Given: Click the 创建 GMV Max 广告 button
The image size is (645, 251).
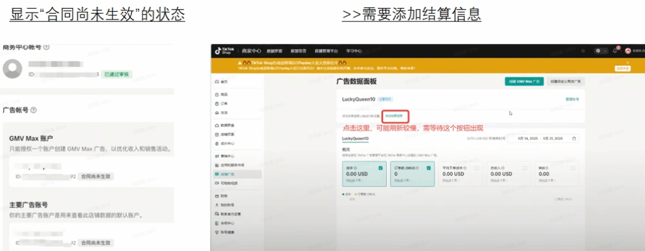Looking at the screenshot, I should click(525, 81).
